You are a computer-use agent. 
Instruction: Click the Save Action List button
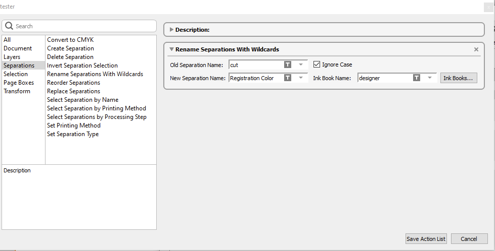pyautogui.click(x=426, y=239)
